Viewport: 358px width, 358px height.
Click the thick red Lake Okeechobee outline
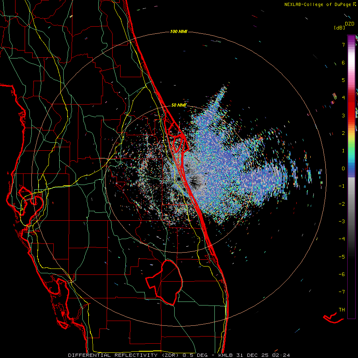(164, 282)
